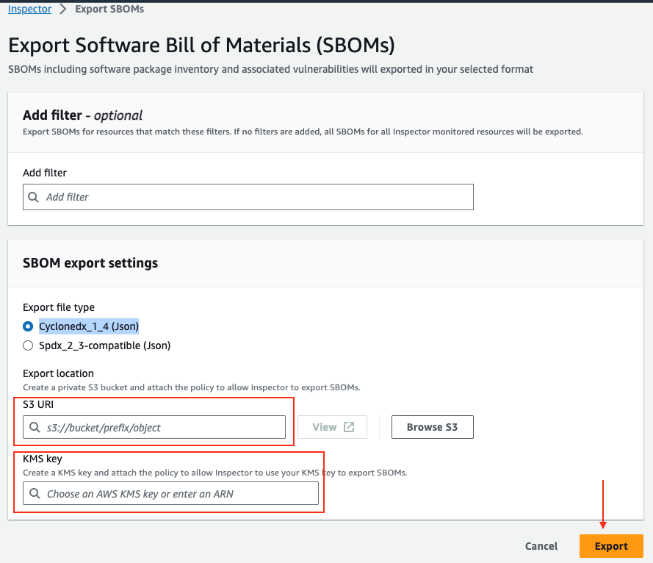Open S3 URI suggestions by clicking its combo box
The image size is (653, 563).
tap(154, 427)
